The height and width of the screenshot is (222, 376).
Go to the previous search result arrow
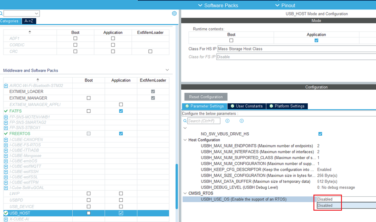click(227, 121)
